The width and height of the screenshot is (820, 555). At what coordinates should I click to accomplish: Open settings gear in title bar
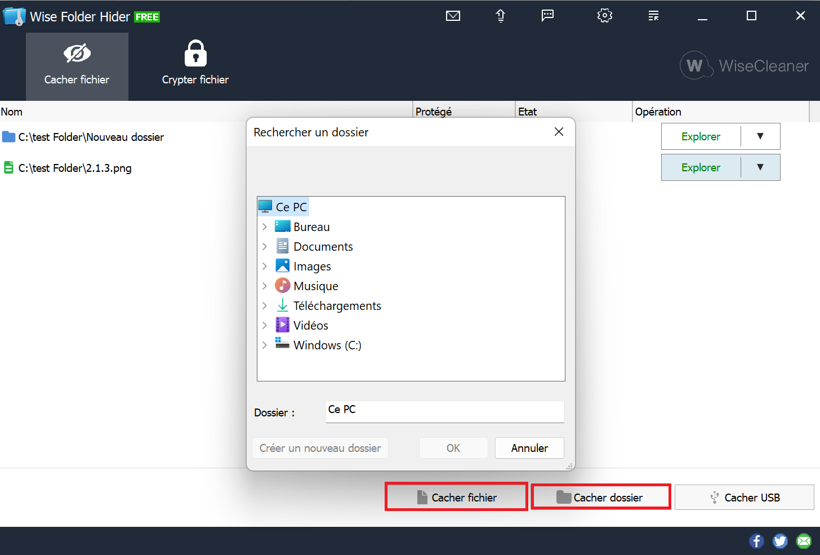pyautogui.click(x=605, y=15)
